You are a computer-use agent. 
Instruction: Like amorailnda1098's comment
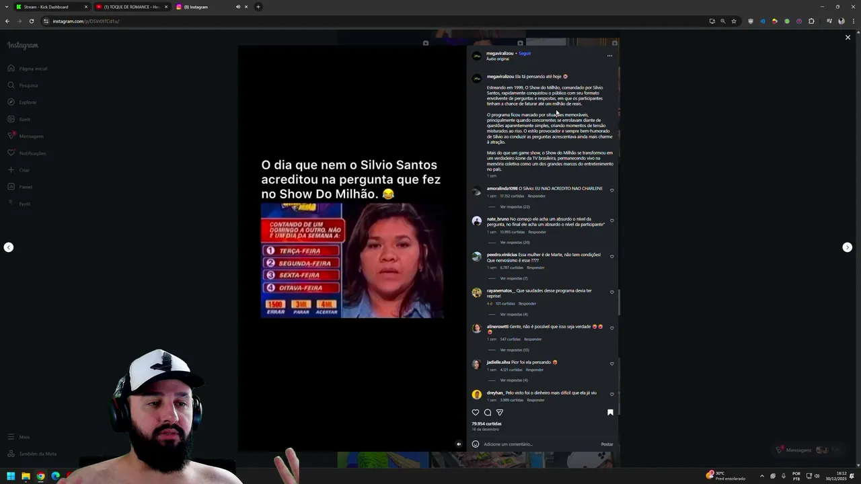(611, 190)
